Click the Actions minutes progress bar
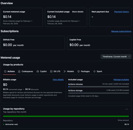 click(x=99, y=87)
